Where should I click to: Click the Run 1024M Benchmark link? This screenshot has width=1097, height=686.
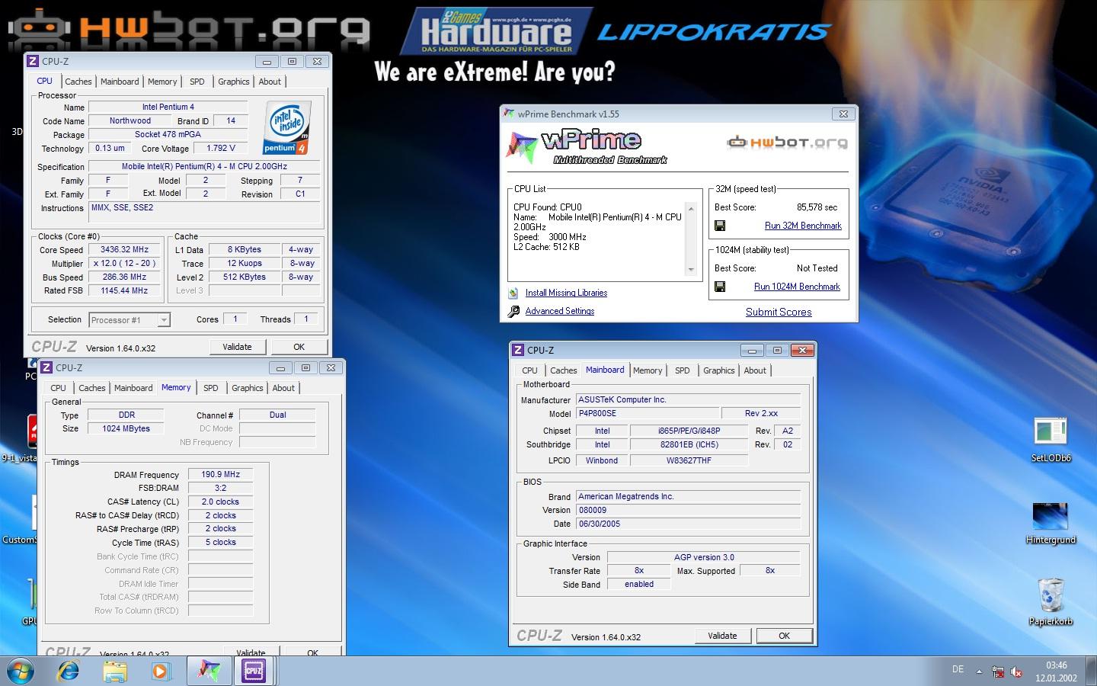(797, 287)
